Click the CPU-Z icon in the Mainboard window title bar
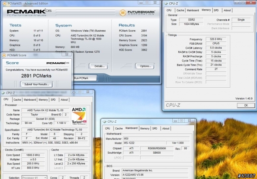Image resolution: width=257 pixels, height=179 pixels. coord(104,121)
